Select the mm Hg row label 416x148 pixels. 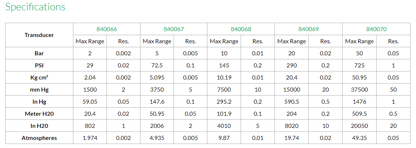click(x=39, y=90)
